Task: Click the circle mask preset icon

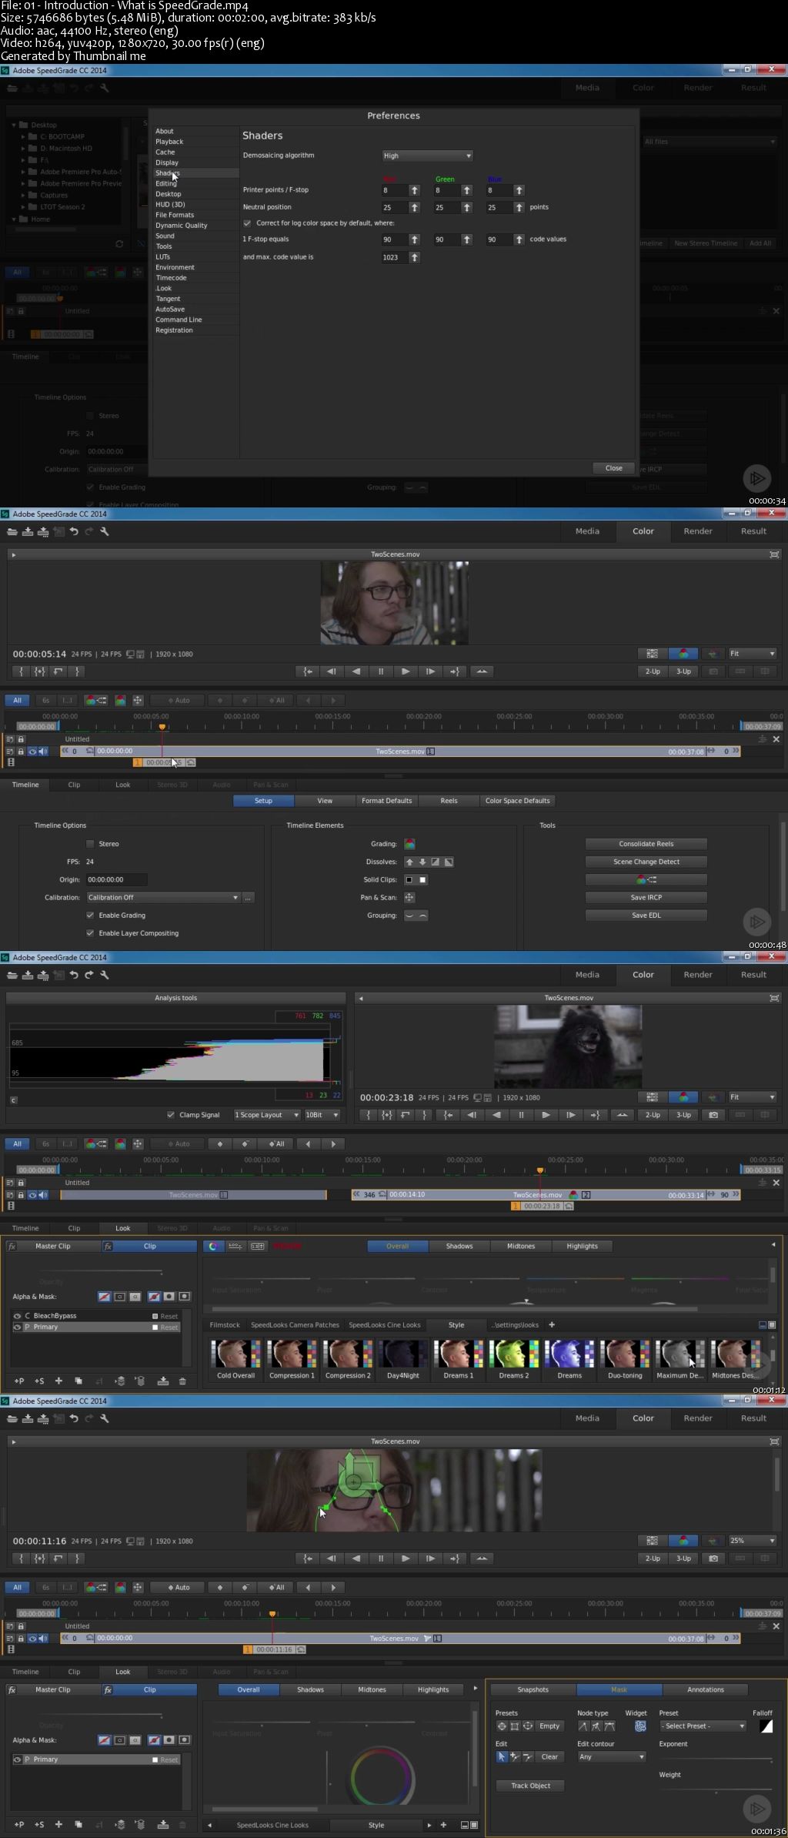Action: pyautogui.click(x=502, y=1726)
